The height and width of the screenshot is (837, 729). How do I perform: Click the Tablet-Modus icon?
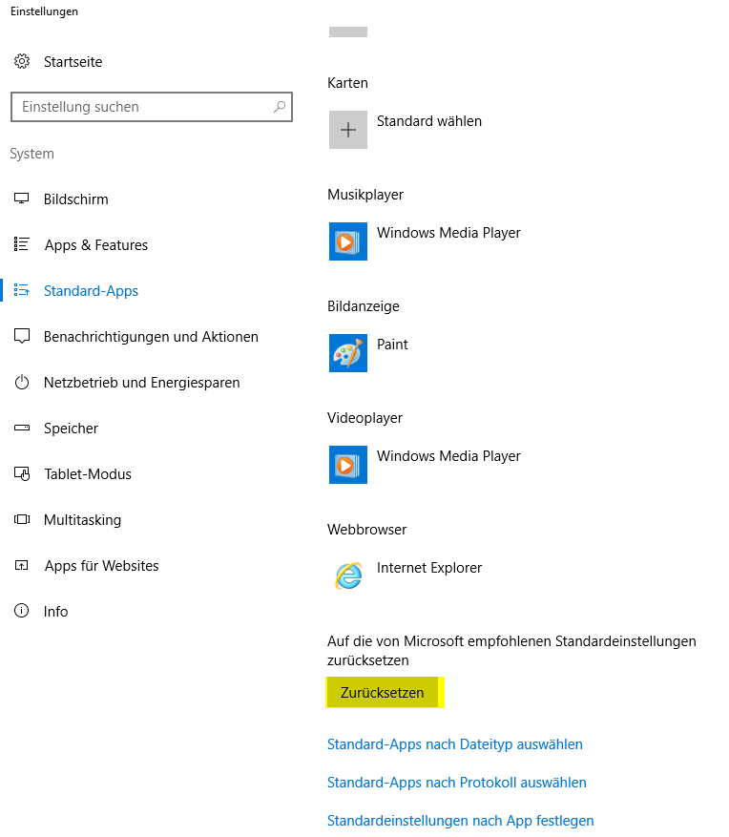pos(21,473)
